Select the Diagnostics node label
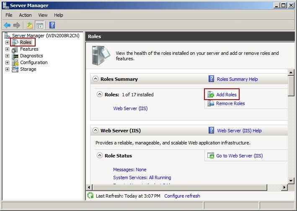Viewport: 297px width, 211px height. (31, 56)
